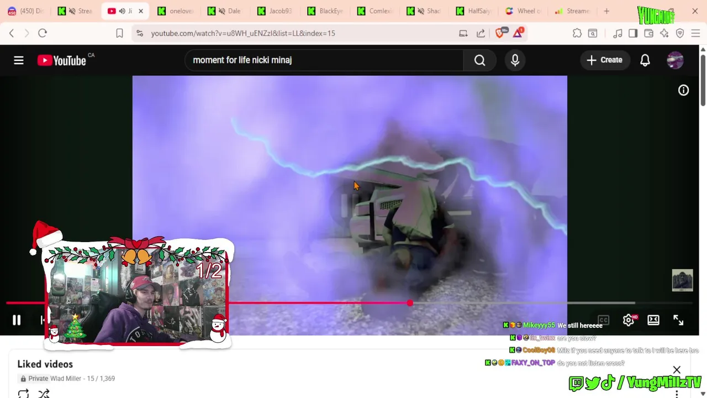The width and height of the screenshot is (707, 398).
Task: Open the media playlist music icon
Action: click(x=618, y=33)
